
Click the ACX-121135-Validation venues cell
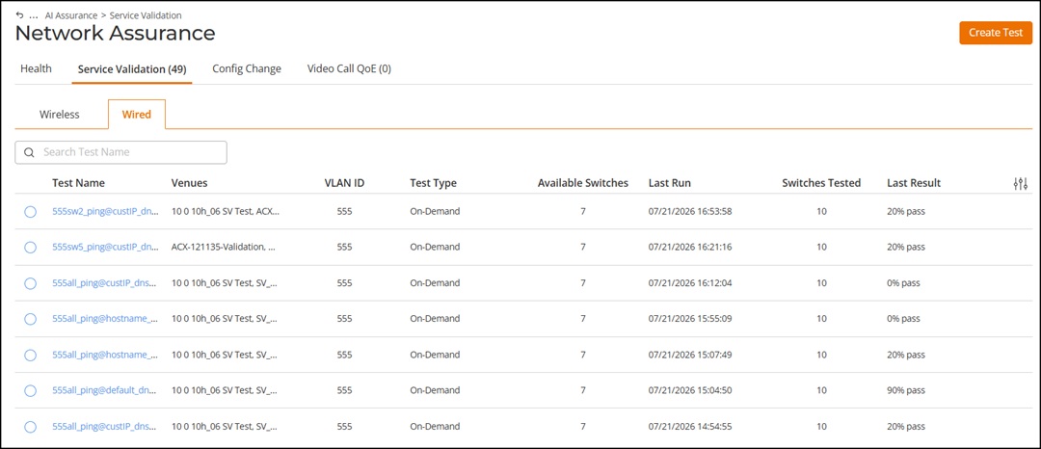pyautogui.click(x=224, y=247)
